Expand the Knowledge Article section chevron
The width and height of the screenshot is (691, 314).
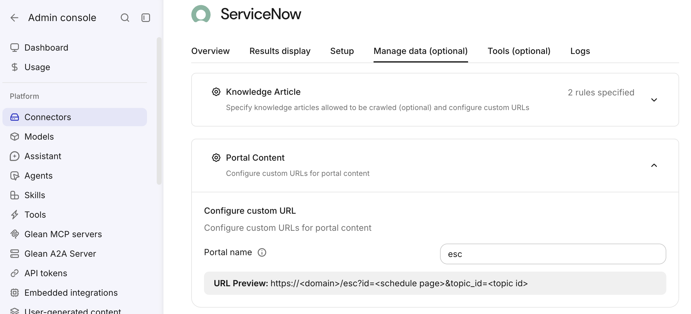coord(654,100)
